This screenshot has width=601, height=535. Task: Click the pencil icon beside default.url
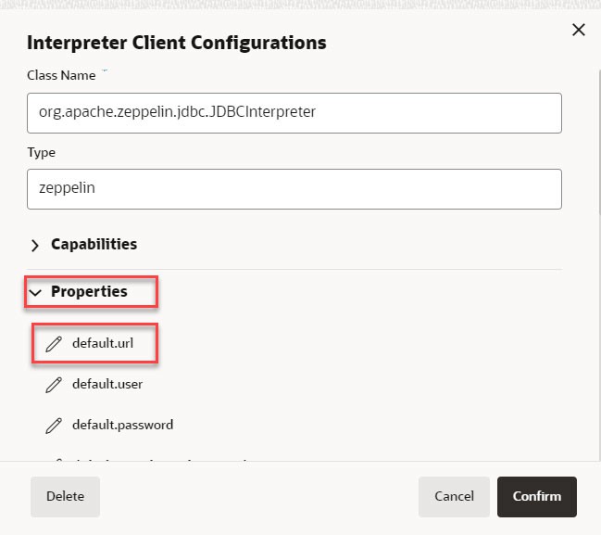click(x=54, y=343)
